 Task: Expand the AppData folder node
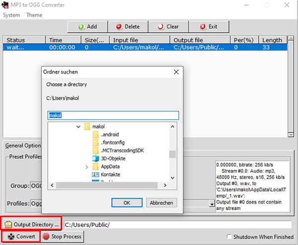point(86,167)
